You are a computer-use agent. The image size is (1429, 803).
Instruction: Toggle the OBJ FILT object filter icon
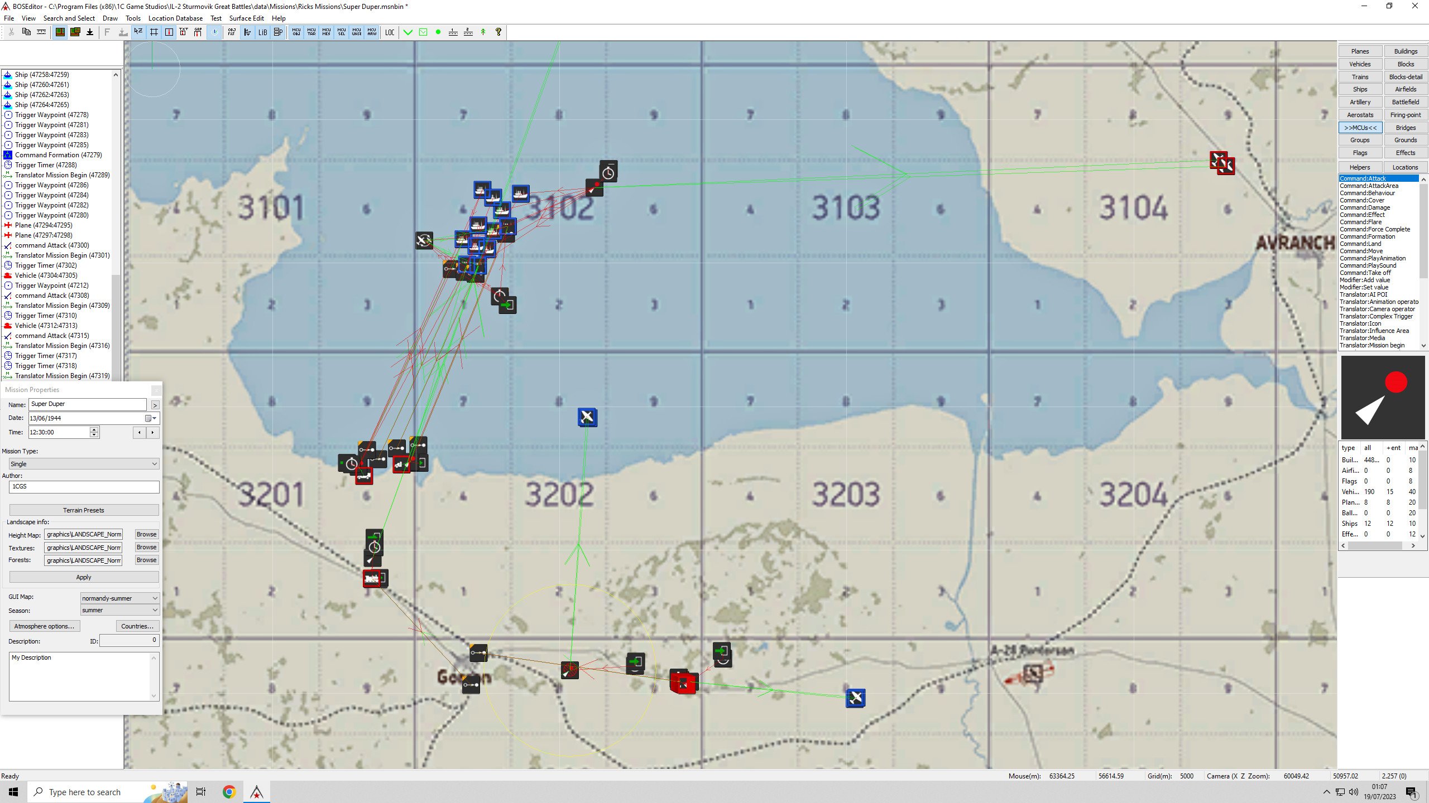[232, 32]
